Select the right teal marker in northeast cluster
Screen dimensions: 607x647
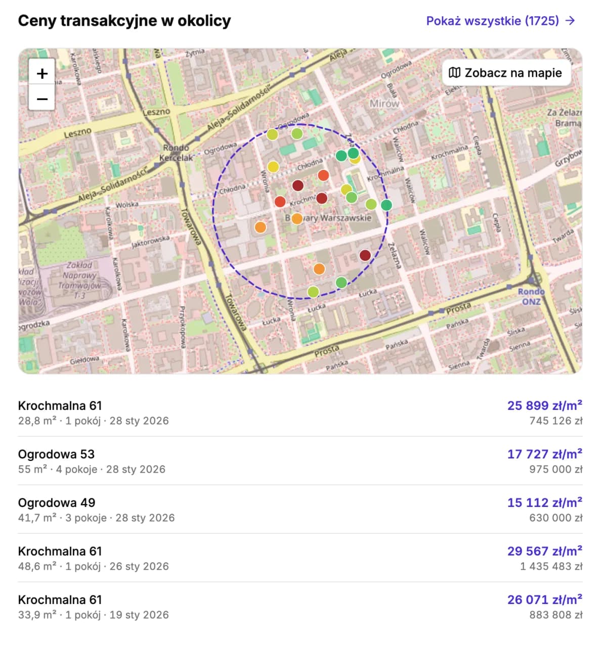pyautogui.click(x=354, y=153)
